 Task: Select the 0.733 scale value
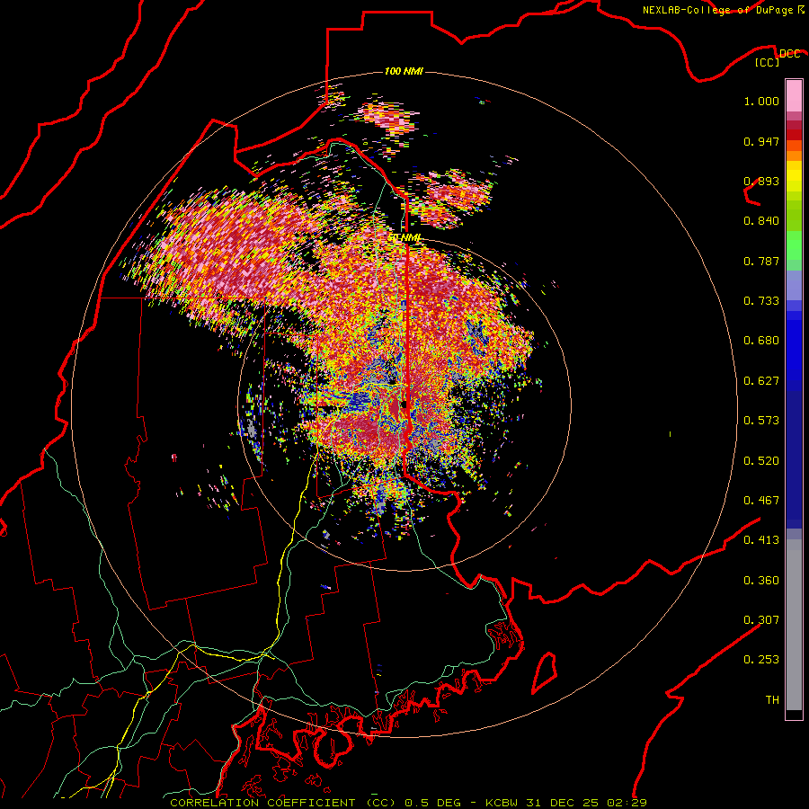pyautogui.click(x=761, y=301)
